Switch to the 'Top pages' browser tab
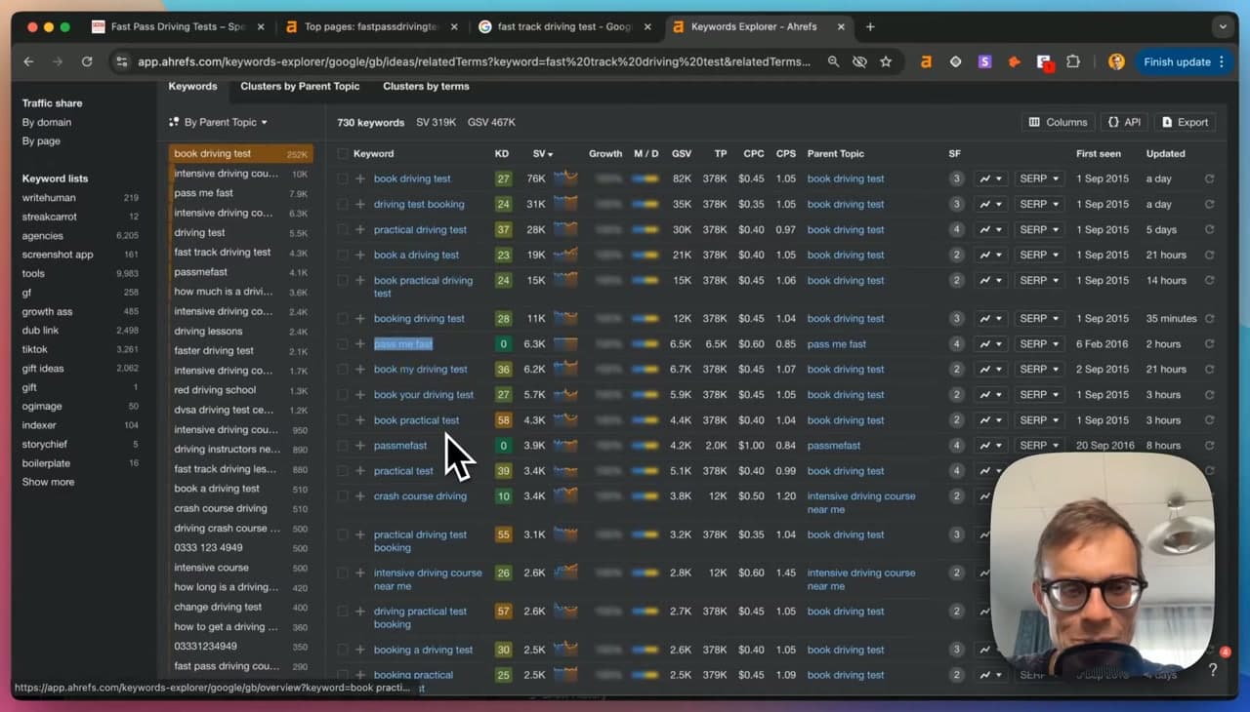The height and width of the screenshot is (712, 1250). pos(371,26)
